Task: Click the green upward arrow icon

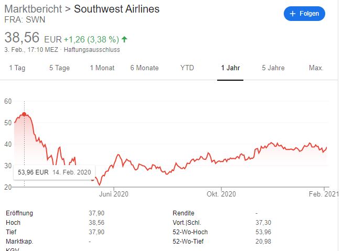Action: pos(124,39)
